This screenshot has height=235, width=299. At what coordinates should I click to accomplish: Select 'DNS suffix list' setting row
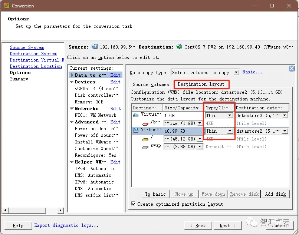(96, 195)
